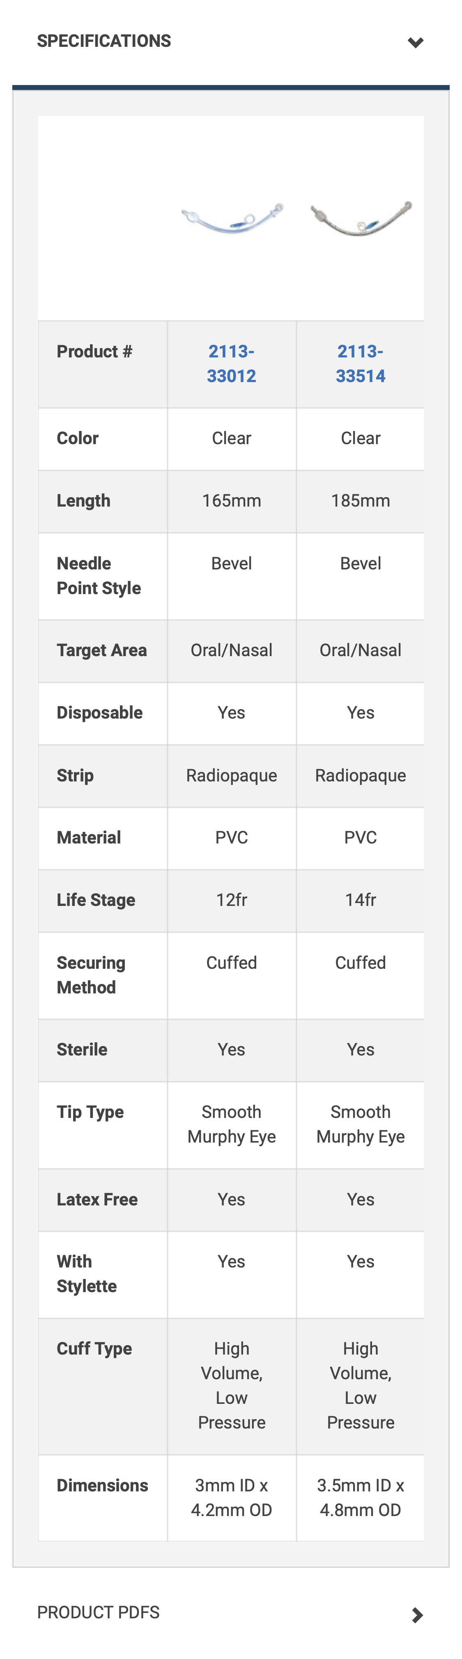
Task: Click the right arrow next to PRODUCT PDFS
Action: 417,1613
